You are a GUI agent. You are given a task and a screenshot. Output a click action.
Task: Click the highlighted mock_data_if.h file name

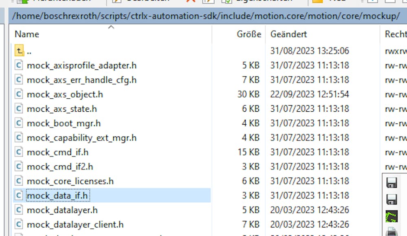(x=57, y=196)
